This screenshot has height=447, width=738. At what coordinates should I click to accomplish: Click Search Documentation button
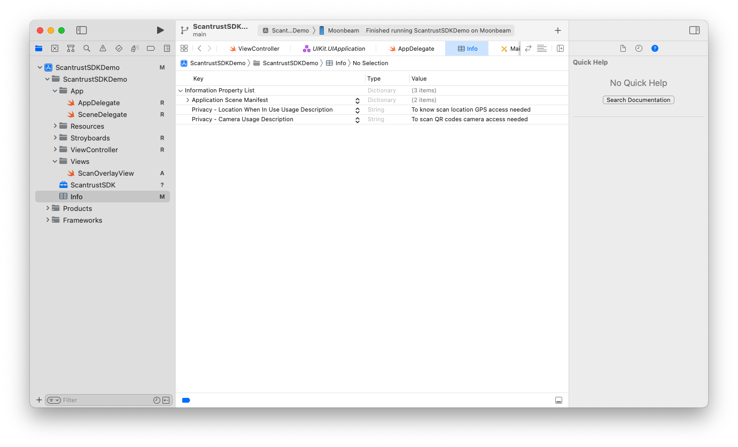638,100
